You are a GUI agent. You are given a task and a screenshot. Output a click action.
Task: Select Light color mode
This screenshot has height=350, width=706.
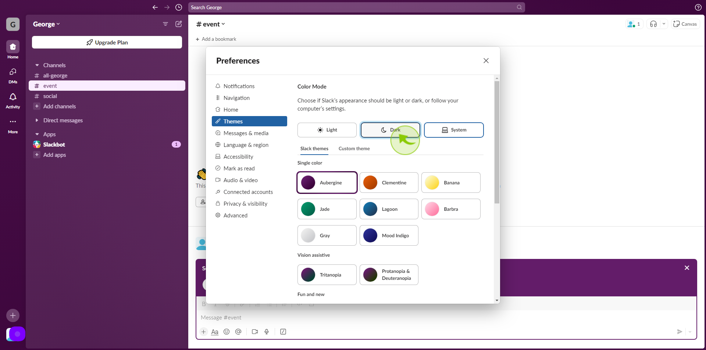pos(327,130)
